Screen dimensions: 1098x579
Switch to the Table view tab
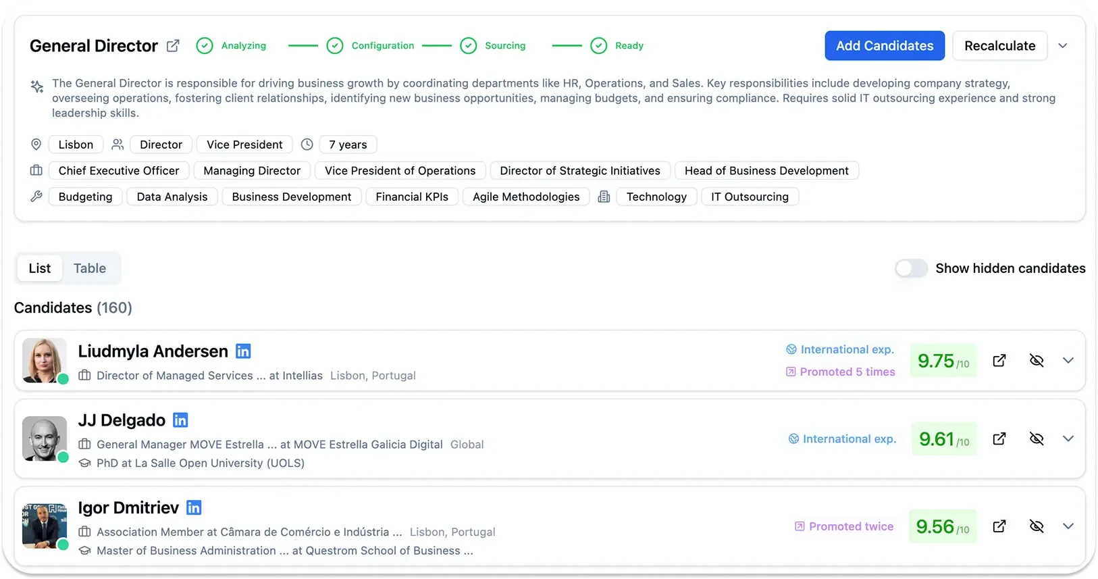point(90,268)
